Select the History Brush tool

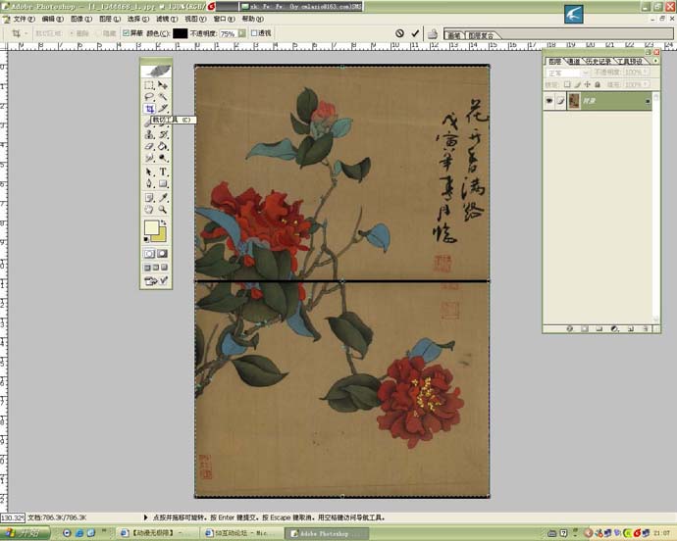163,134
